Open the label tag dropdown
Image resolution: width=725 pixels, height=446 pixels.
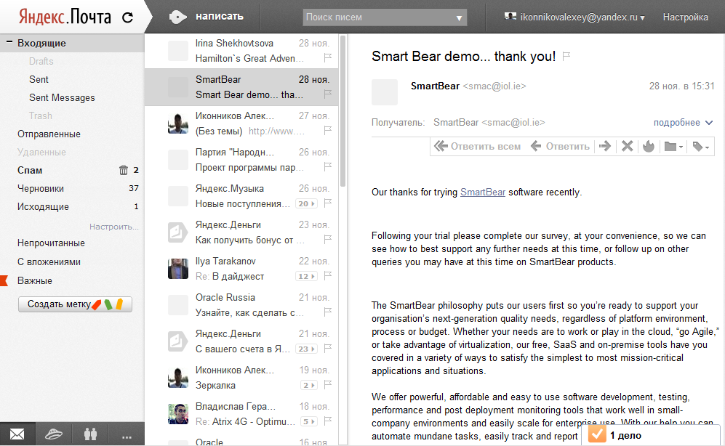(701, 146)
